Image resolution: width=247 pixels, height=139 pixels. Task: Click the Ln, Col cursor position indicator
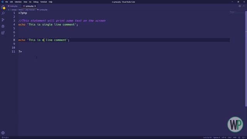point(207,137)
